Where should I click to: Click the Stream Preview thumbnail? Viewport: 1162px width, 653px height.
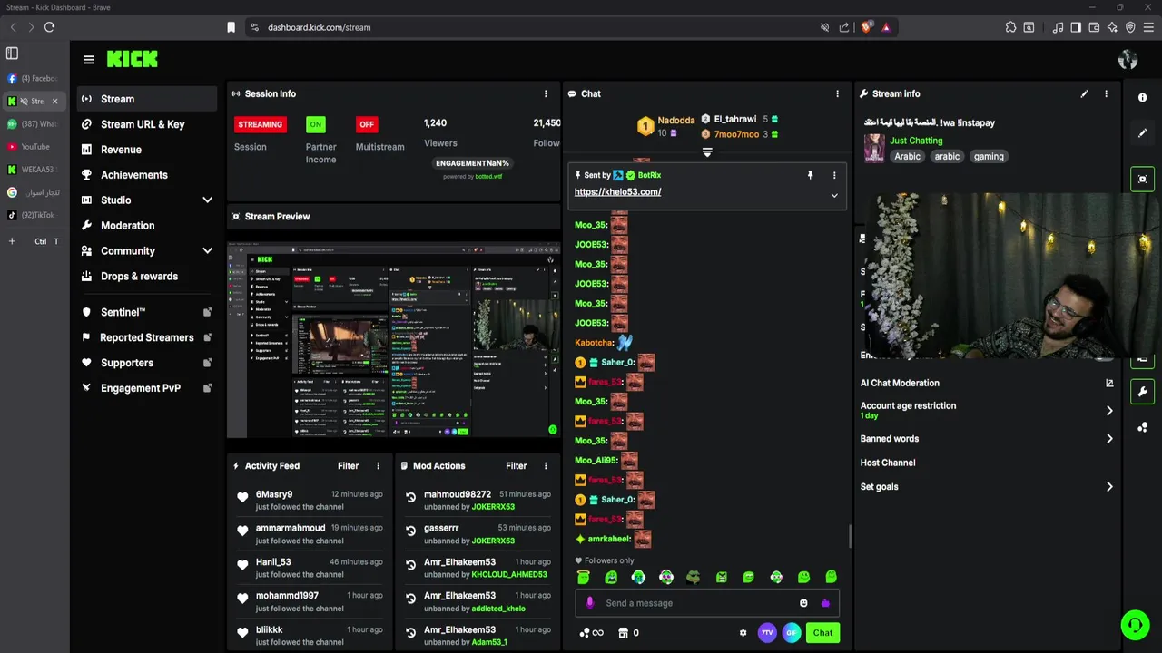tap(393, 340)
